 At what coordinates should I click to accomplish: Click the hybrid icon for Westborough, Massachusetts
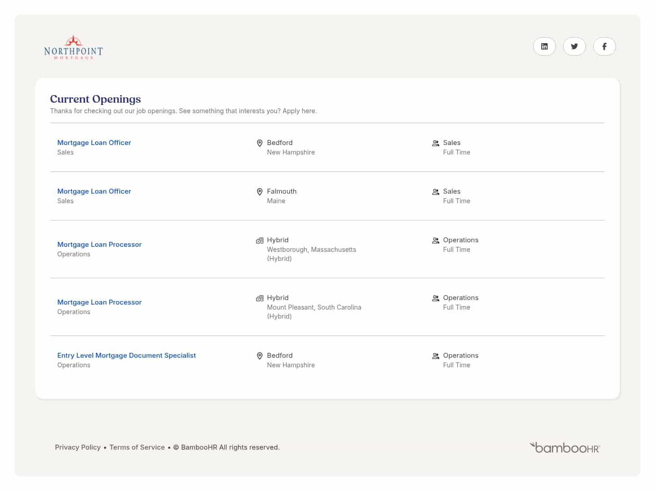tap(260, 240)
